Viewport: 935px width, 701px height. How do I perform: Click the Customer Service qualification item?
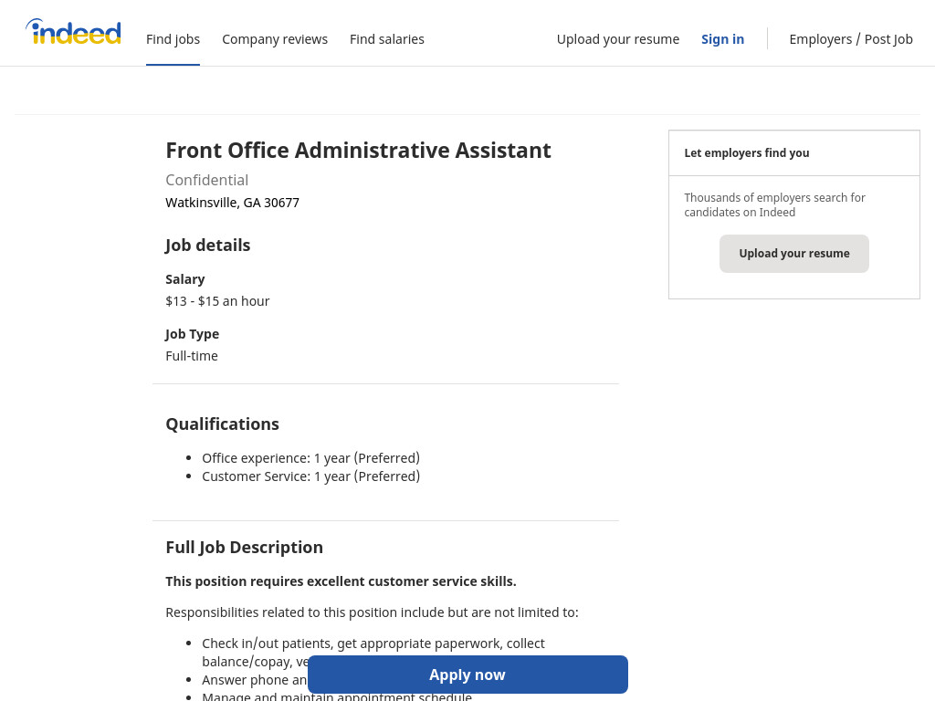pos(310,476)
